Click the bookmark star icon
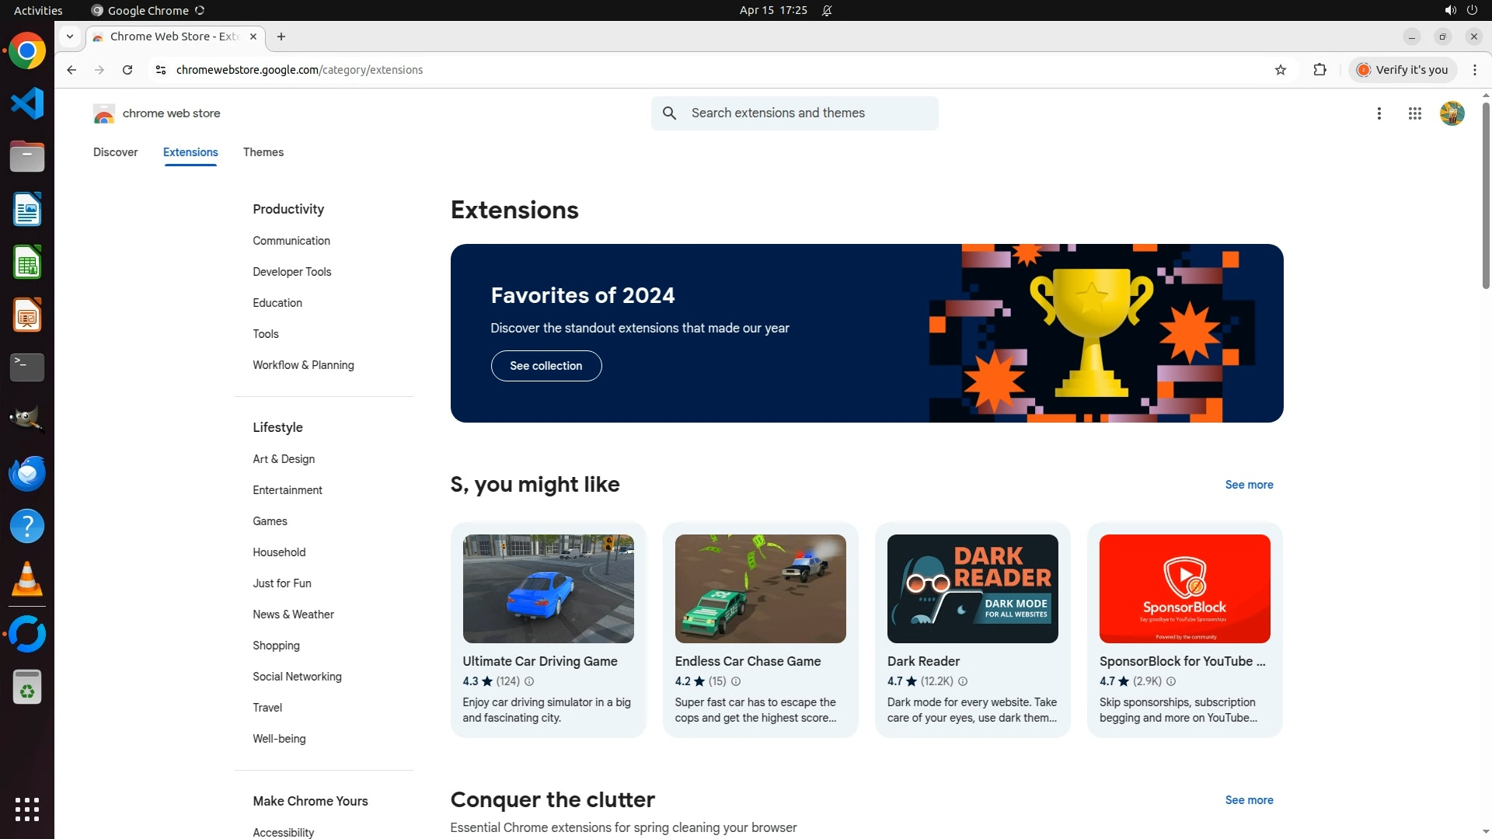Screen dimensions: 1492x839 [x=1281, y=70]
